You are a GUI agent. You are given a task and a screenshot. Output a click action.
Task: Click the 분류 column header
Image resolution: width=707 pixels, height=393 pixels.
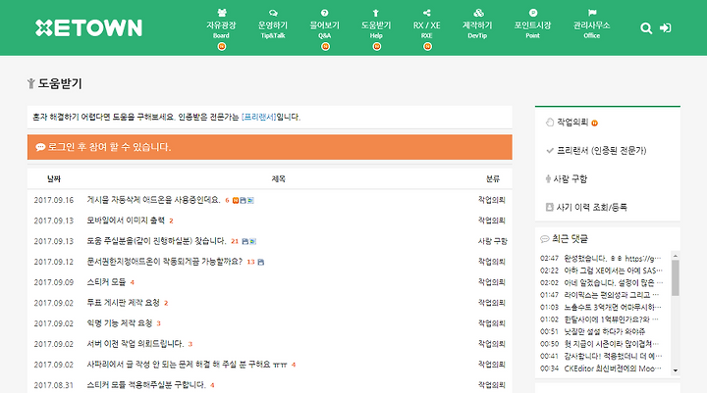click(493, 178)
